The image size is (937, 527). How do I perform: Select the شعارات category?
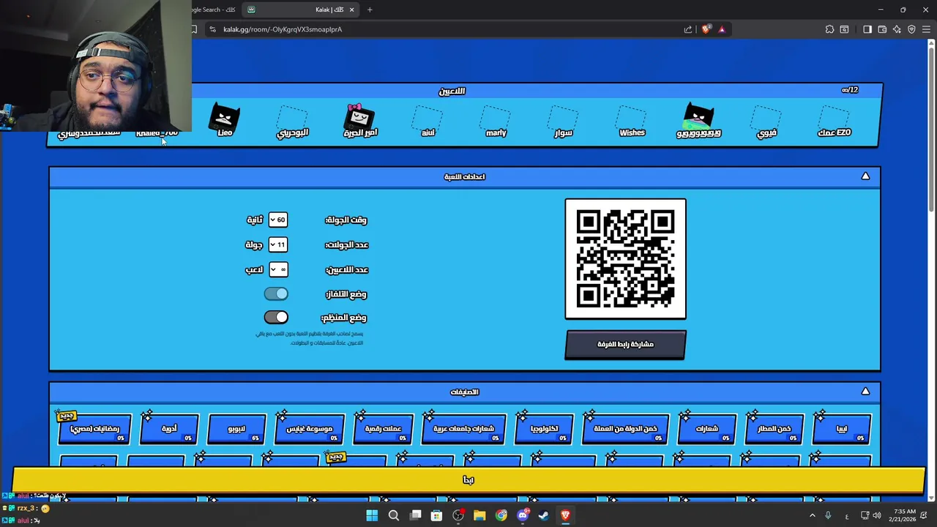tap(707, 429)
